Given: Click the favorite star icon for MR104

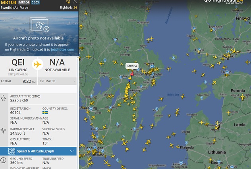Looking at the screenshot, I should pos(68,2).
